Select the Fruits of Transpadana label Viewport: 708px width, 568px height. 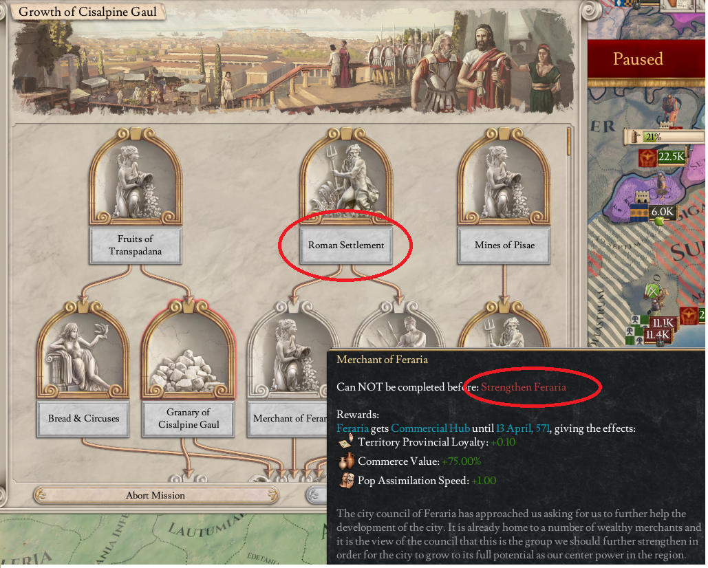tap(136, 245)
